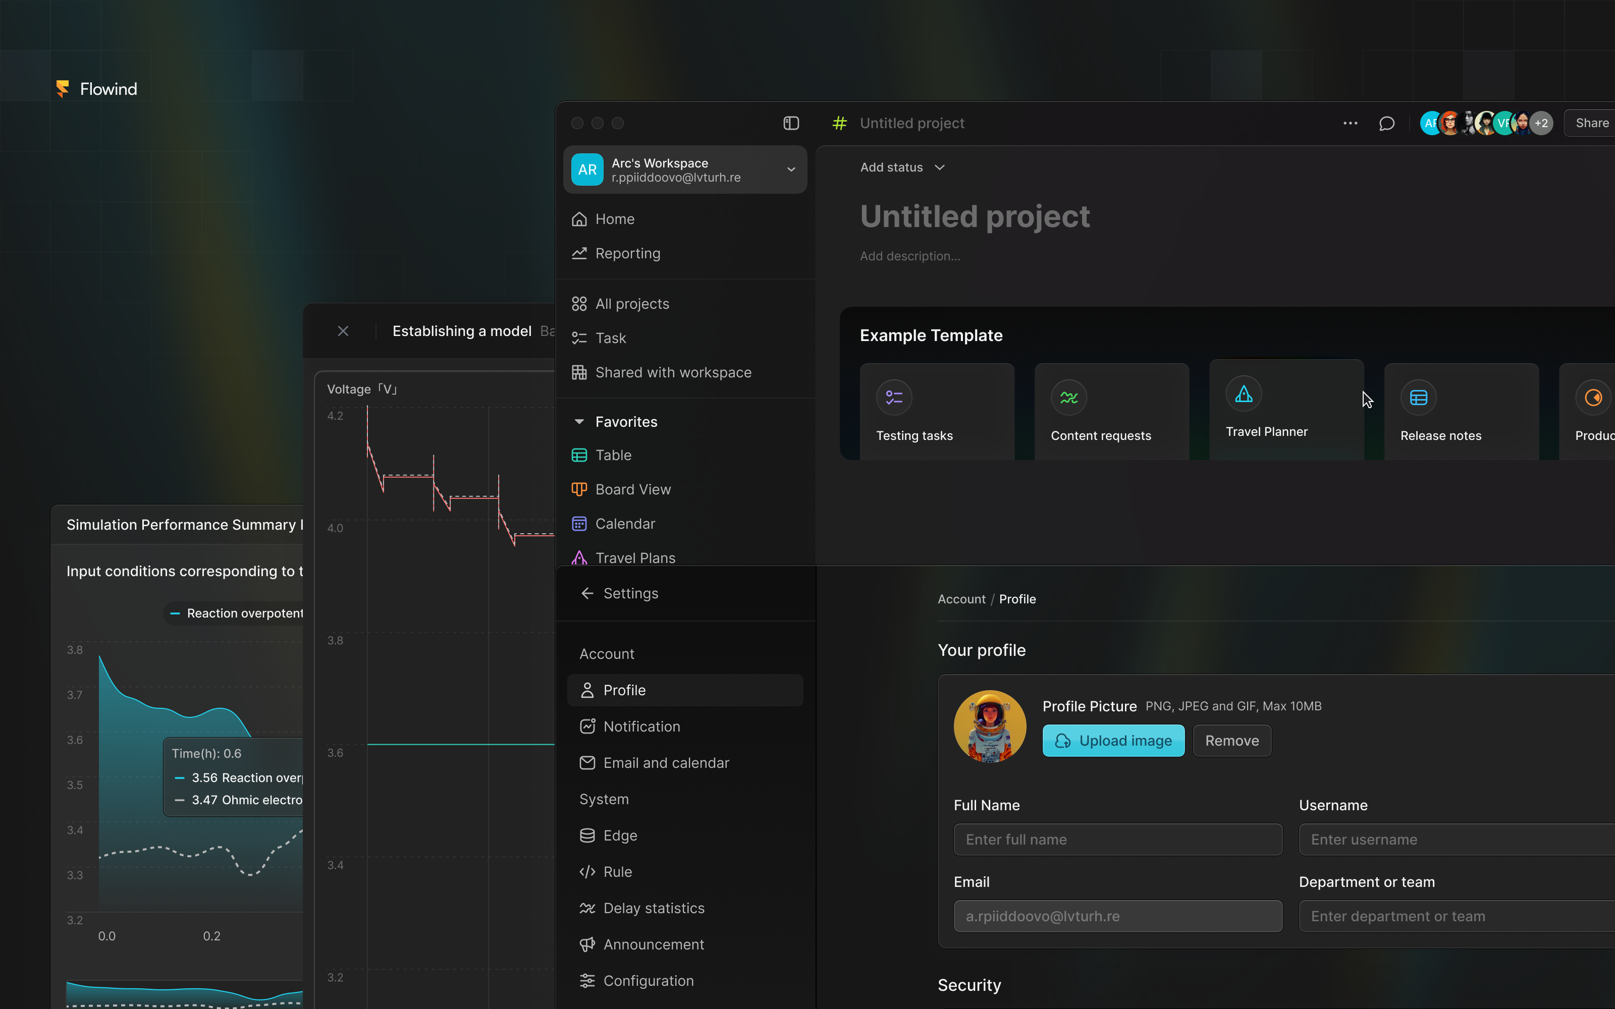This screenshot has width=1615, height=1009.
Task: Click the Flowind logo icon
Action: 63,89
